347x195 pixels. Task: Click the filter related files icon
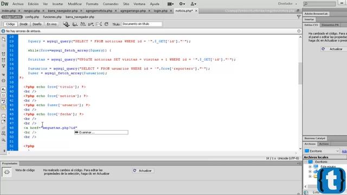[x=299, y=17]
